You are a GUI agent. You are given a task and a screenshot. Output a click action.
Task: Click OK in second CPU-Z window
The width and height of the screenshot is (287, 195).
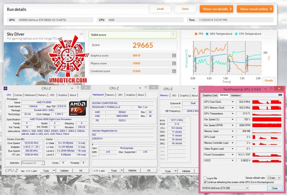click(x=149, y=170)
